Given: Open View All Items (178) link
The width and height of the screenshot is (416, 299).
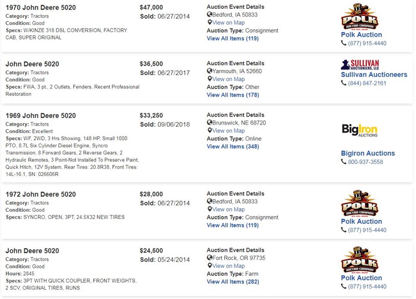Looking at the screenshot, I should (x=232, y=95).
